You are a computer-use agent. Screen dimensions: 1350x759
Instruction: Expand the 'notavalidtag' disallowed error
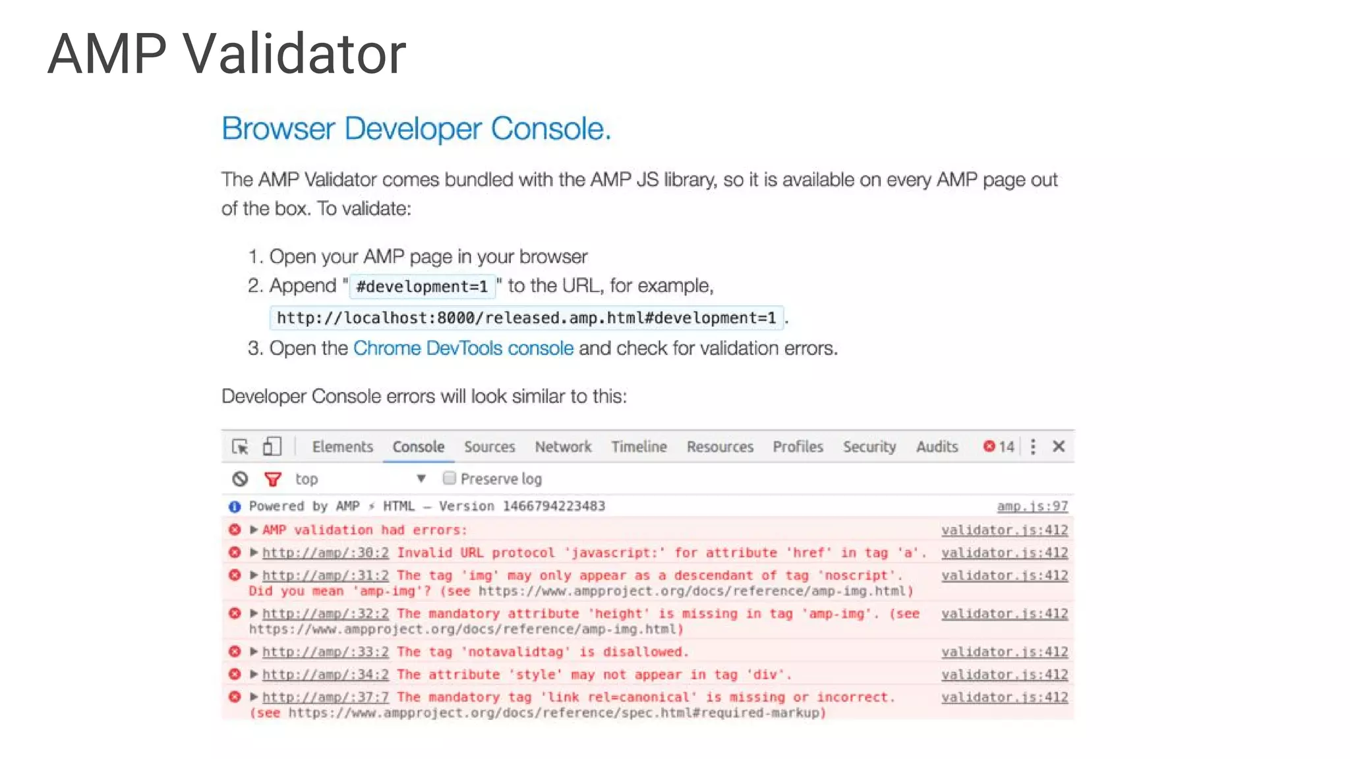[254, 652]
